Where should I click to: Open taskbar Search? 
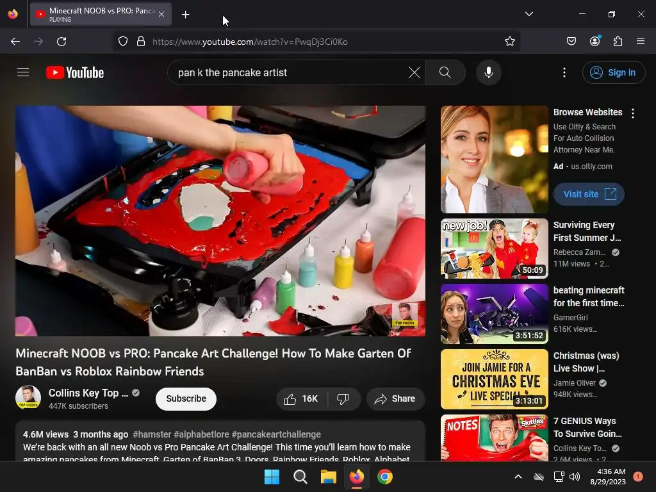(300, 477)
